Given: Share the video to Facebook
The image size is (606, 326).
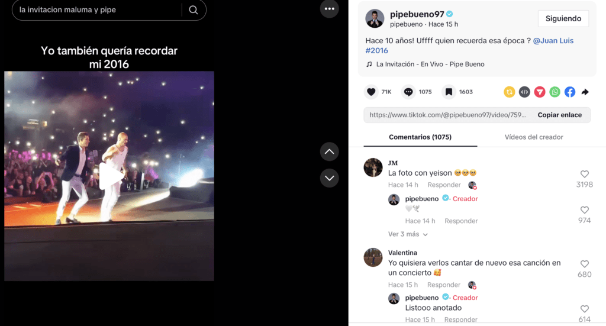Looking at the screenshot, I should point(569,92).
